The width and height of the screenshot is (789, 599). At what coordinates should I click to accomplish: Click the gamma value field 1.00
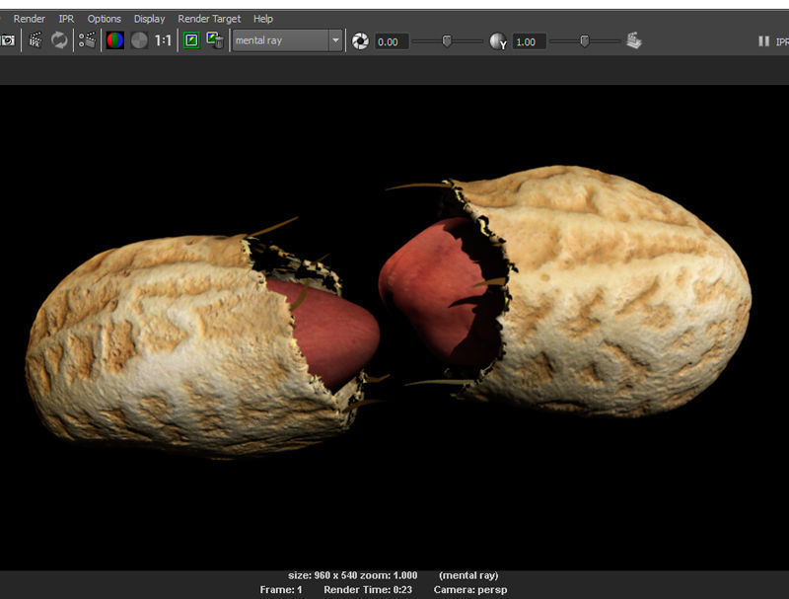click(529, 41)
